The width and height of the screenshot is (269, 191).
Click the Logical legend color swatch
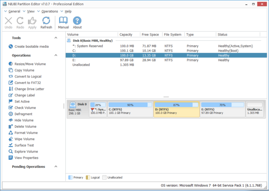(88, 178)
